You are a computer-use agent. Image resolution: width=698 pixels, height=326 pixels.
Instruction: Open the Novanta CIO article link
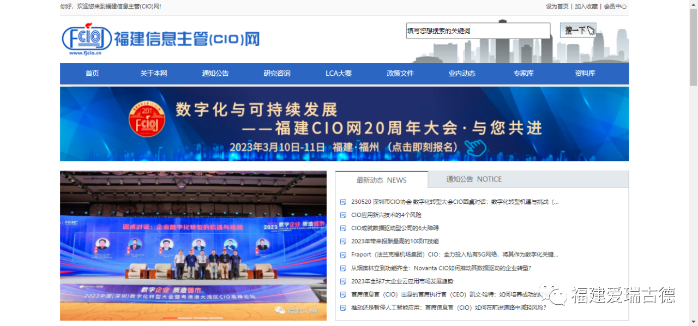tap(441, 268)
